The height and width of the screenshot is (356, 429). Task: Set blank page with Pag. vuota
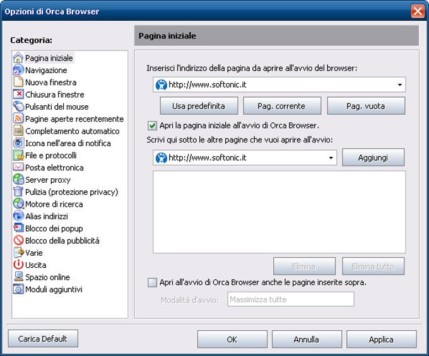click(366, 106)
